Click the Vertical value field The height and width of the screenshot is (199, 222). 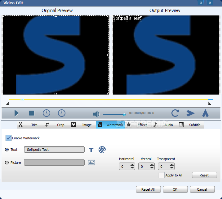point(144,166)
